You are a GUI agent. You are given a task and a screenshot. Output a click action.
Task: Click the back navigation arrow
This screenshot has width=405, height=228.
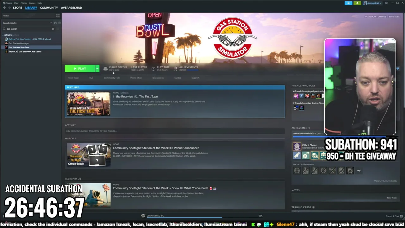[4, 8]
